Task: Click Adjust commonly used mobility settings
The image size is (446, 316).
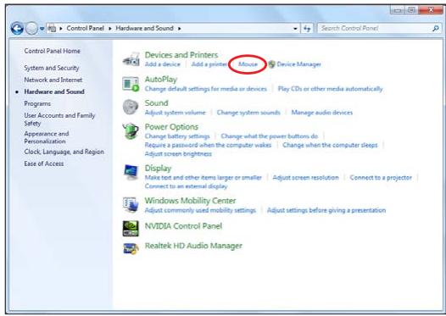Action: pos(200,210)
